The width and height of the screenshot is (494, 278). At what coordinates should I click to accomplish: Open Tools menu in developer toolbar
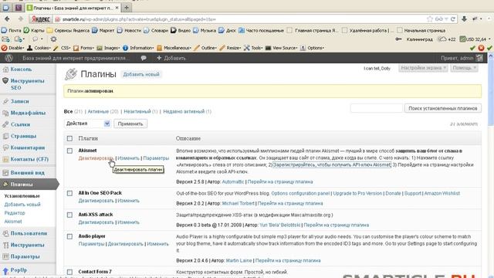point(253,48)
